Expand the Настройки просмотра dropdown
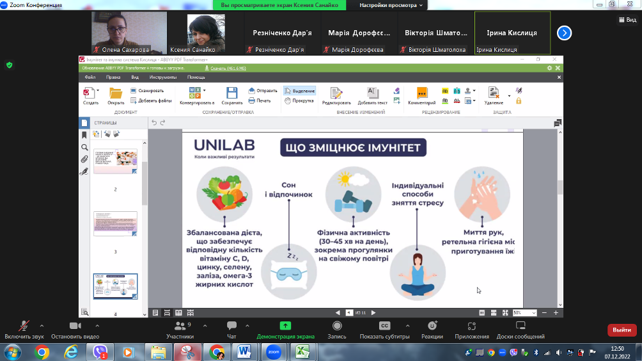642x361 pixels. pyautogui.click(x=391, y=5)
